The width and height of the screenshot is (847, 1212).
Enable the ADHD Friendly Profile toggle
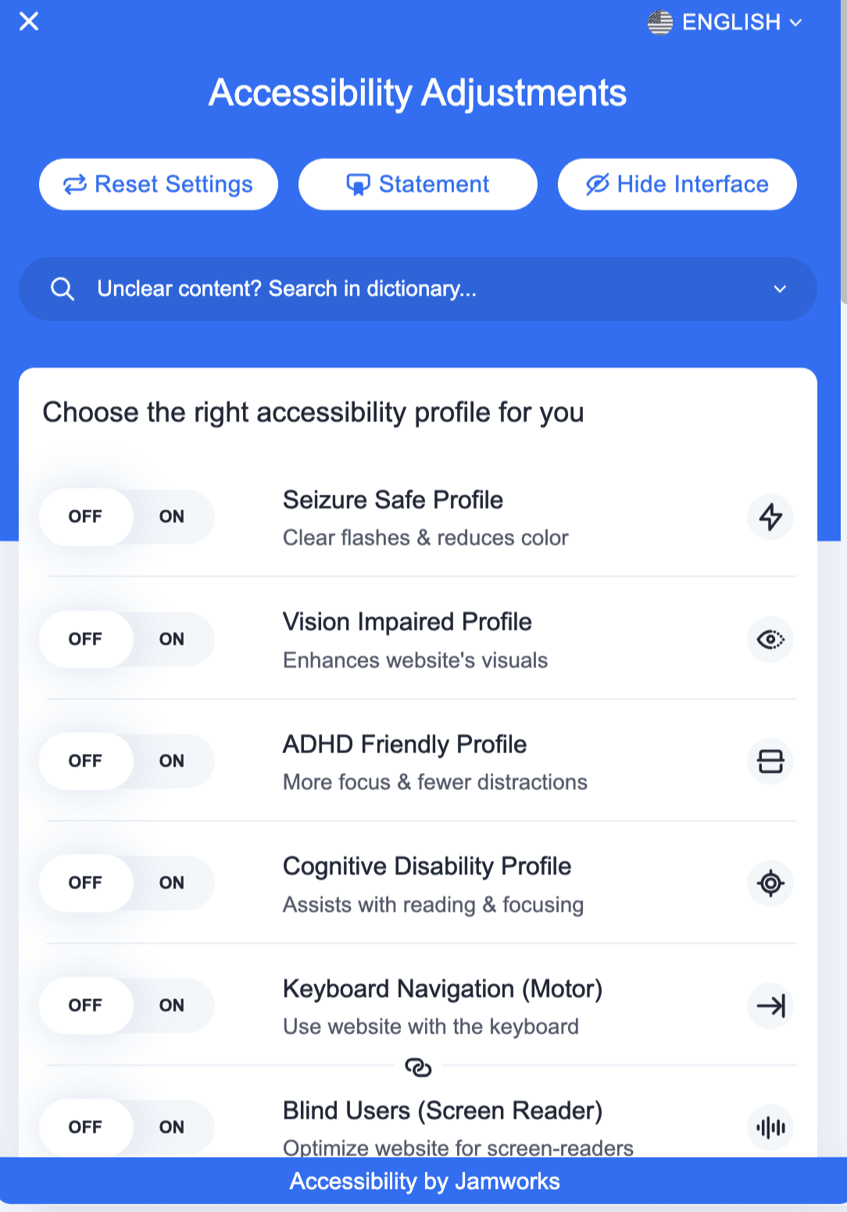(172, 761)
